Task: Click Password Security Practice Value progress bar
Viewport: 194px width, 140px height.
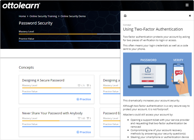Action: pos(69,41)
